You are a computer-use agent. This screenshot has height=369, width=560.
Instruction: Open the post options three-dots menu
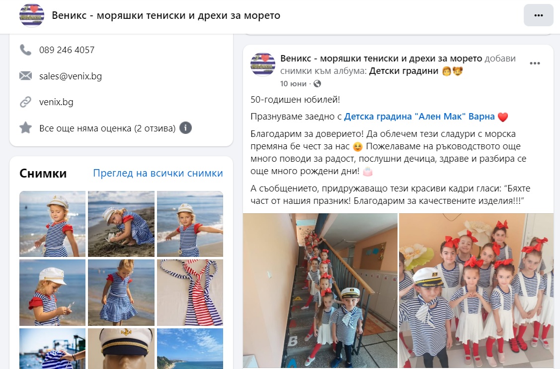(x=535, y=63)
